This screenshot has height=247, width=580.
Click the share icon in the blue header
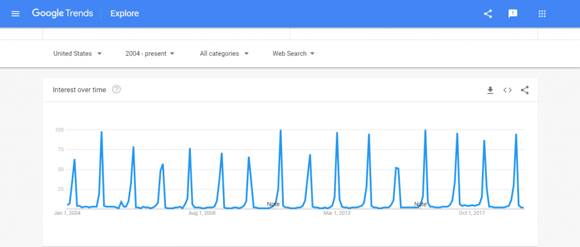(488, 14)
